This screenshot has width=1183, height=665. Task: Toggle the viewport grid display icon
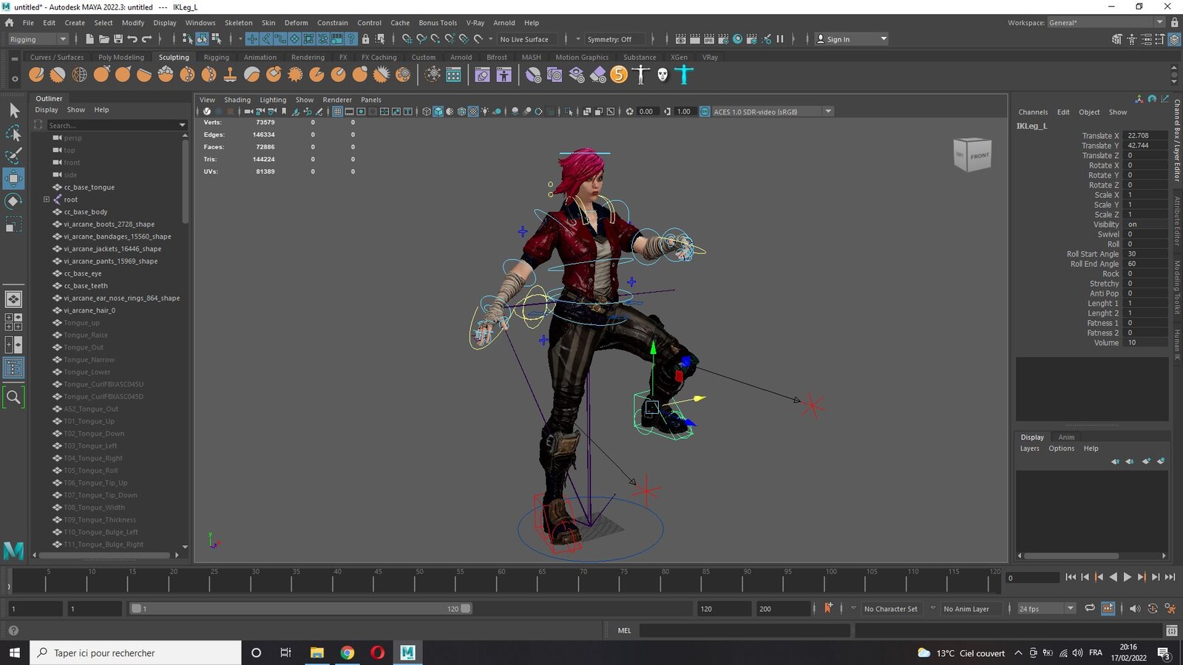337,112
